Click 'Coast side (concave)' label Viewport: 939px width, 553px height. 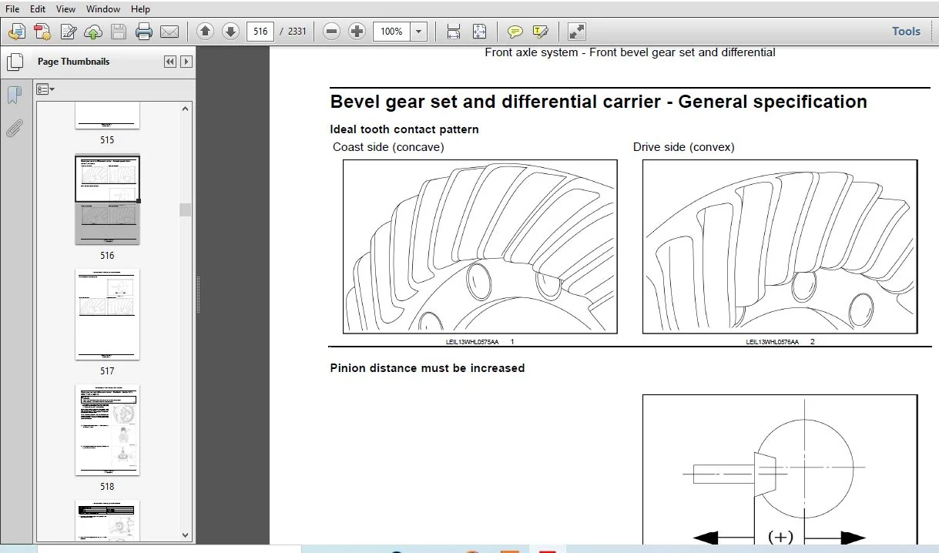pos(388,146)
